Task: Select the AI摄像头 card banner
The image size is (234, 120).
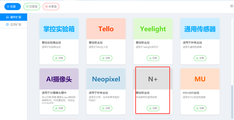Action: (x=59, y=79)
